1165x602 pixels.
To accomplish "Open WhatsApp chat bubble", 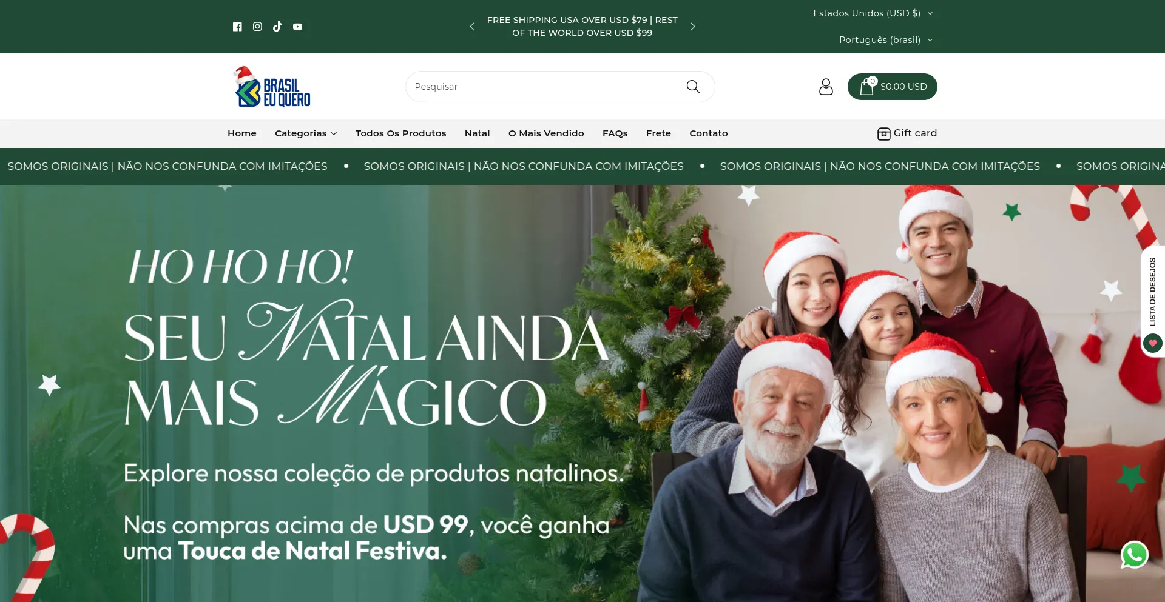I will (x=1134, y=555).
